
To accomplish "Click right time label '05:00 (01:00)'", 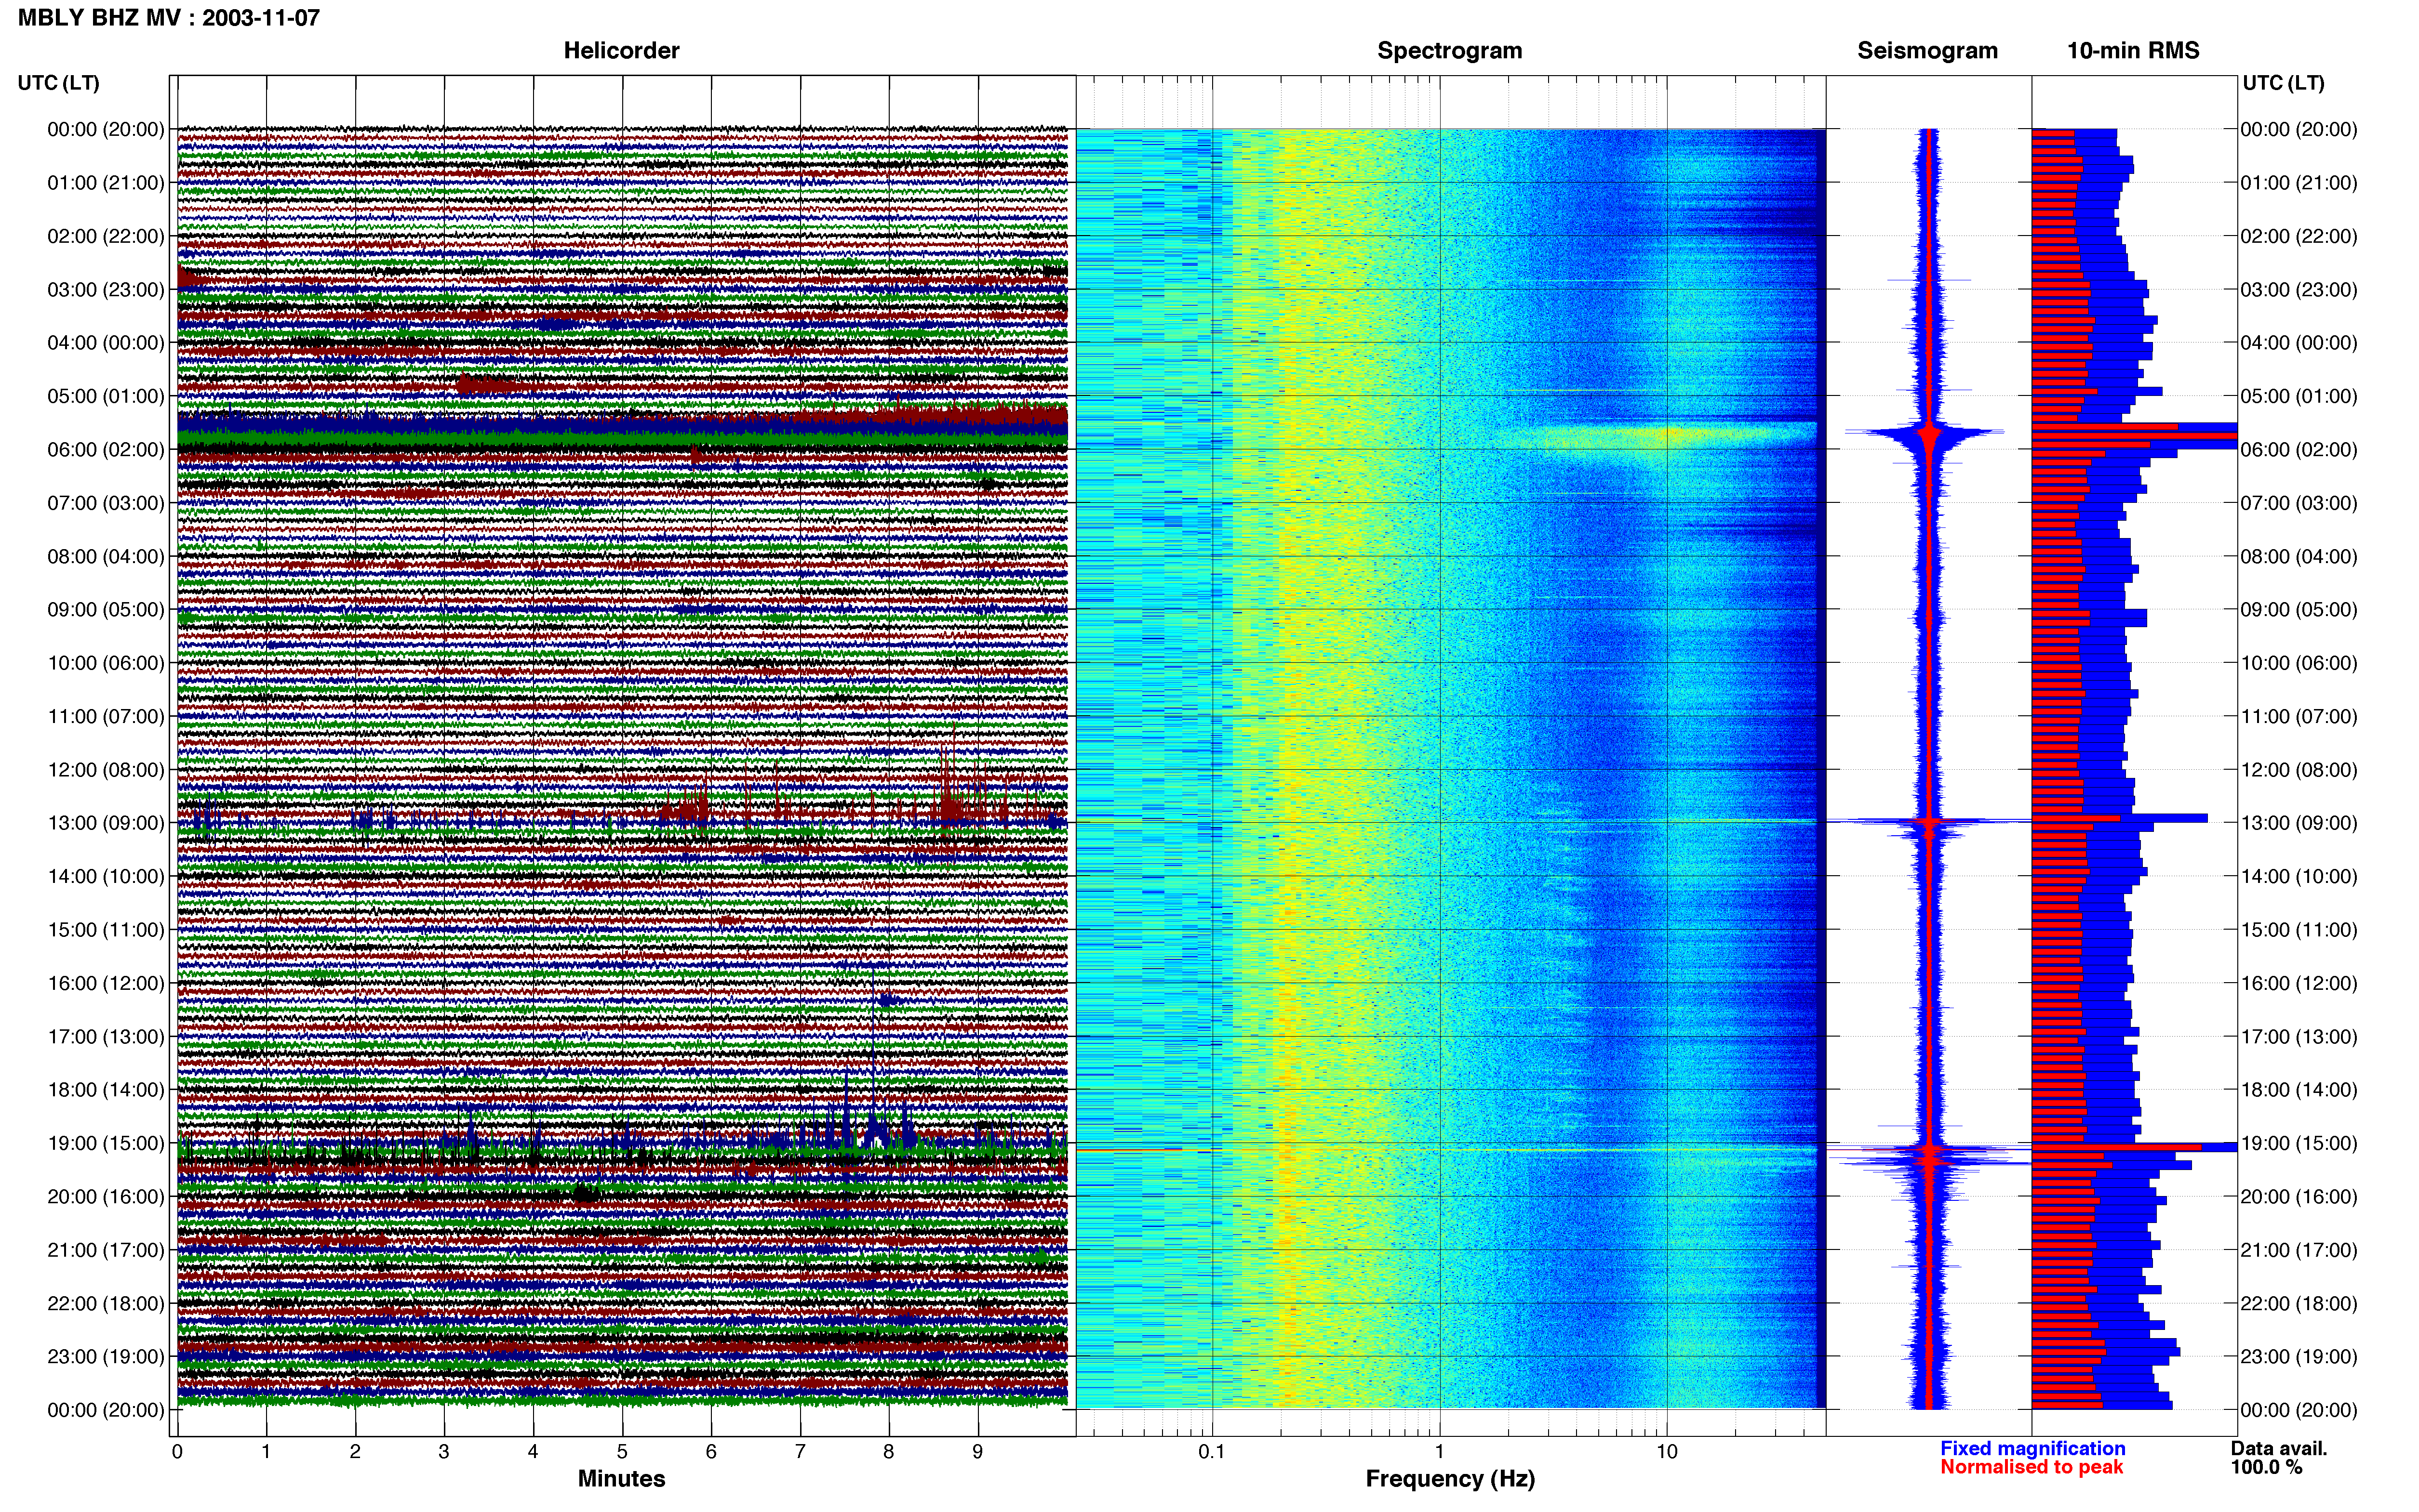I will pos(2299,396).
